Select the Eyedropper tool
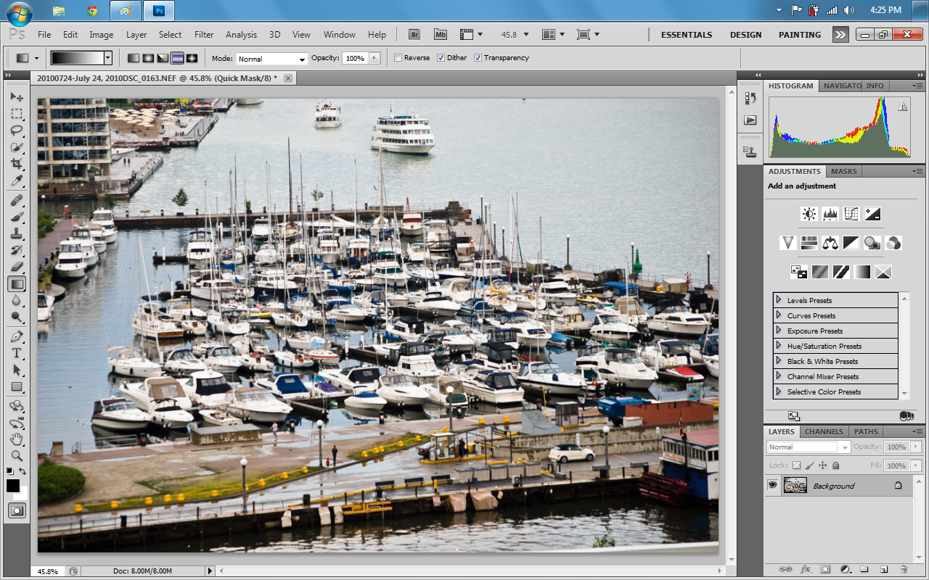Screen dimensions: 929x580 point(17,181)
